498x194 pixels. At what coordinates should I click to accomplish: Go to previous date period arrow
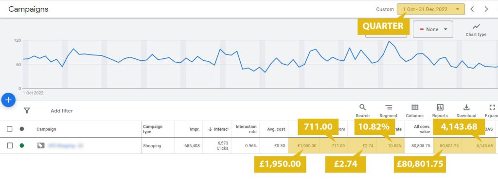click(472, 9)
